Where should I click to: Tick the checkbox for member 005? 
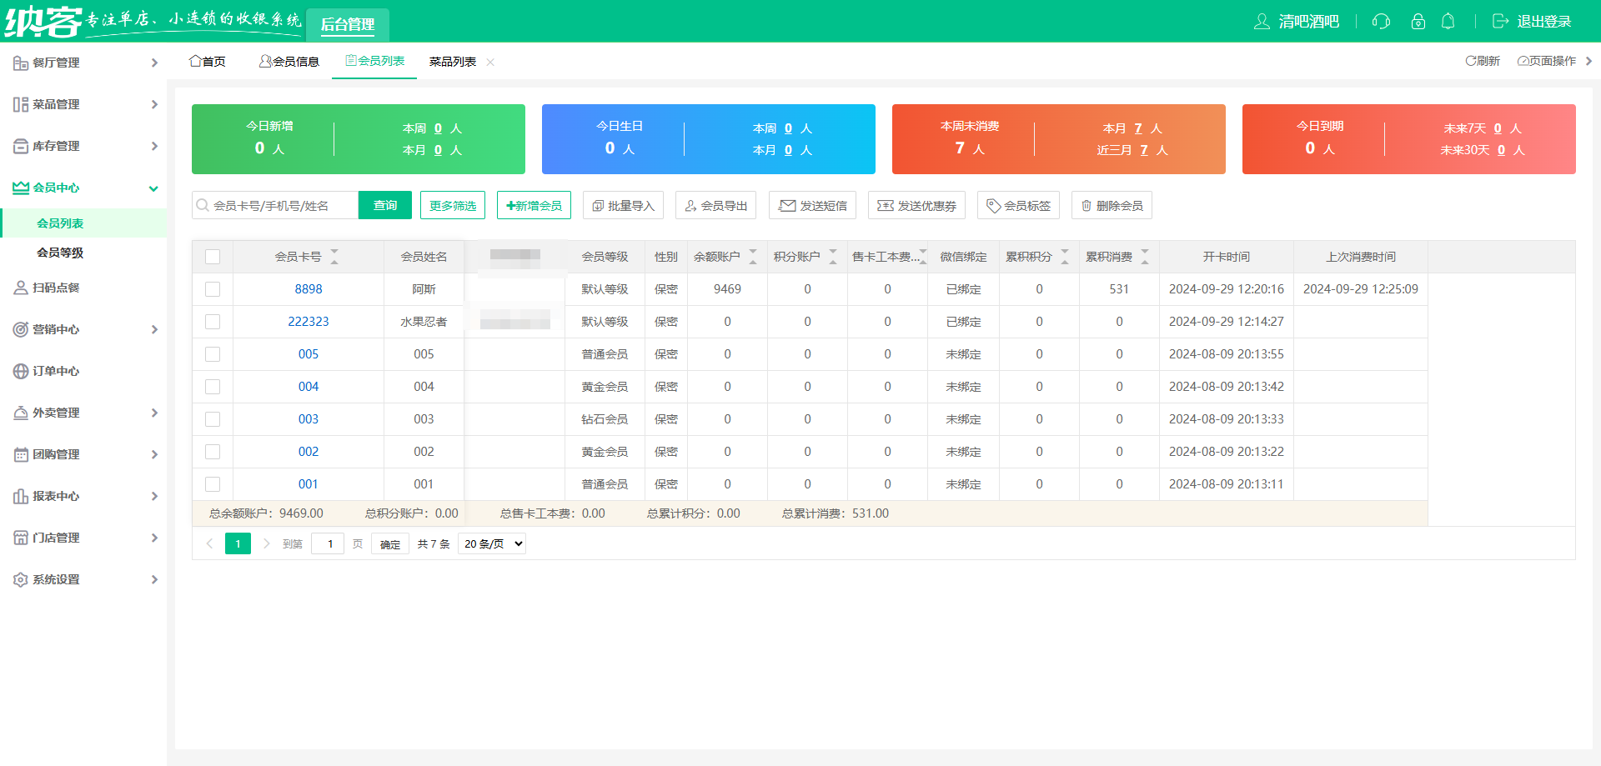(x=213, y=354)
